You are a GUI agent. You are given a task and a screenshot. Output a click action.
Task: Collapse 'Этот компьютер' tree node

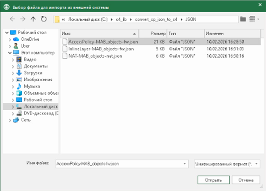[x=10, y=53]
